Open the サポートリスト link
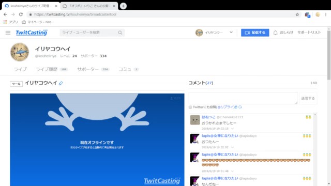Viewport: 331px width, 186px height. coord(309,33)
